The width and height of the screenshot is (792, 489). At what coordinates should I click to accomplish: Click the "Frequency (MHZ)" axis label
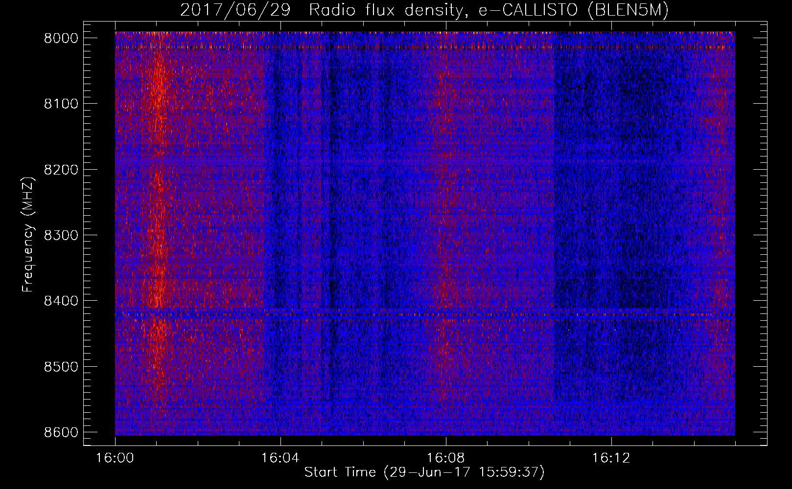point(28,235)
